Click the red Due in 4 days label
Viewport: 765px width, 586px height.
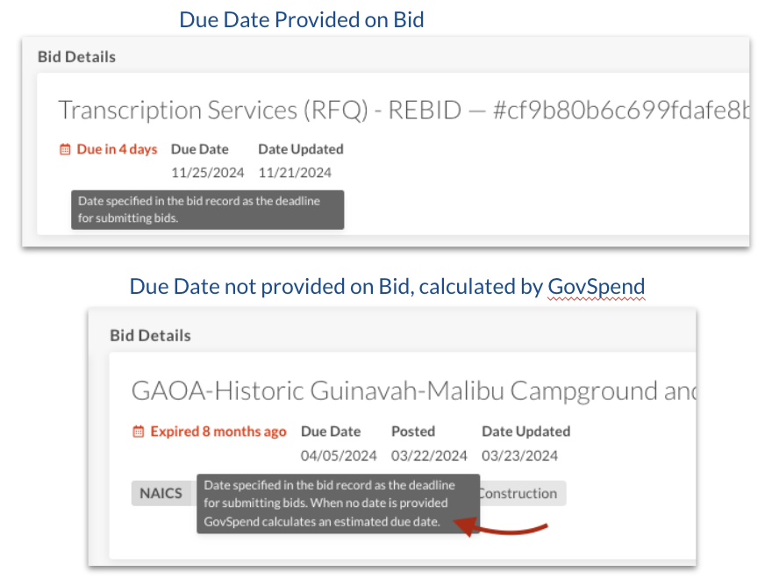coord(117,149)
